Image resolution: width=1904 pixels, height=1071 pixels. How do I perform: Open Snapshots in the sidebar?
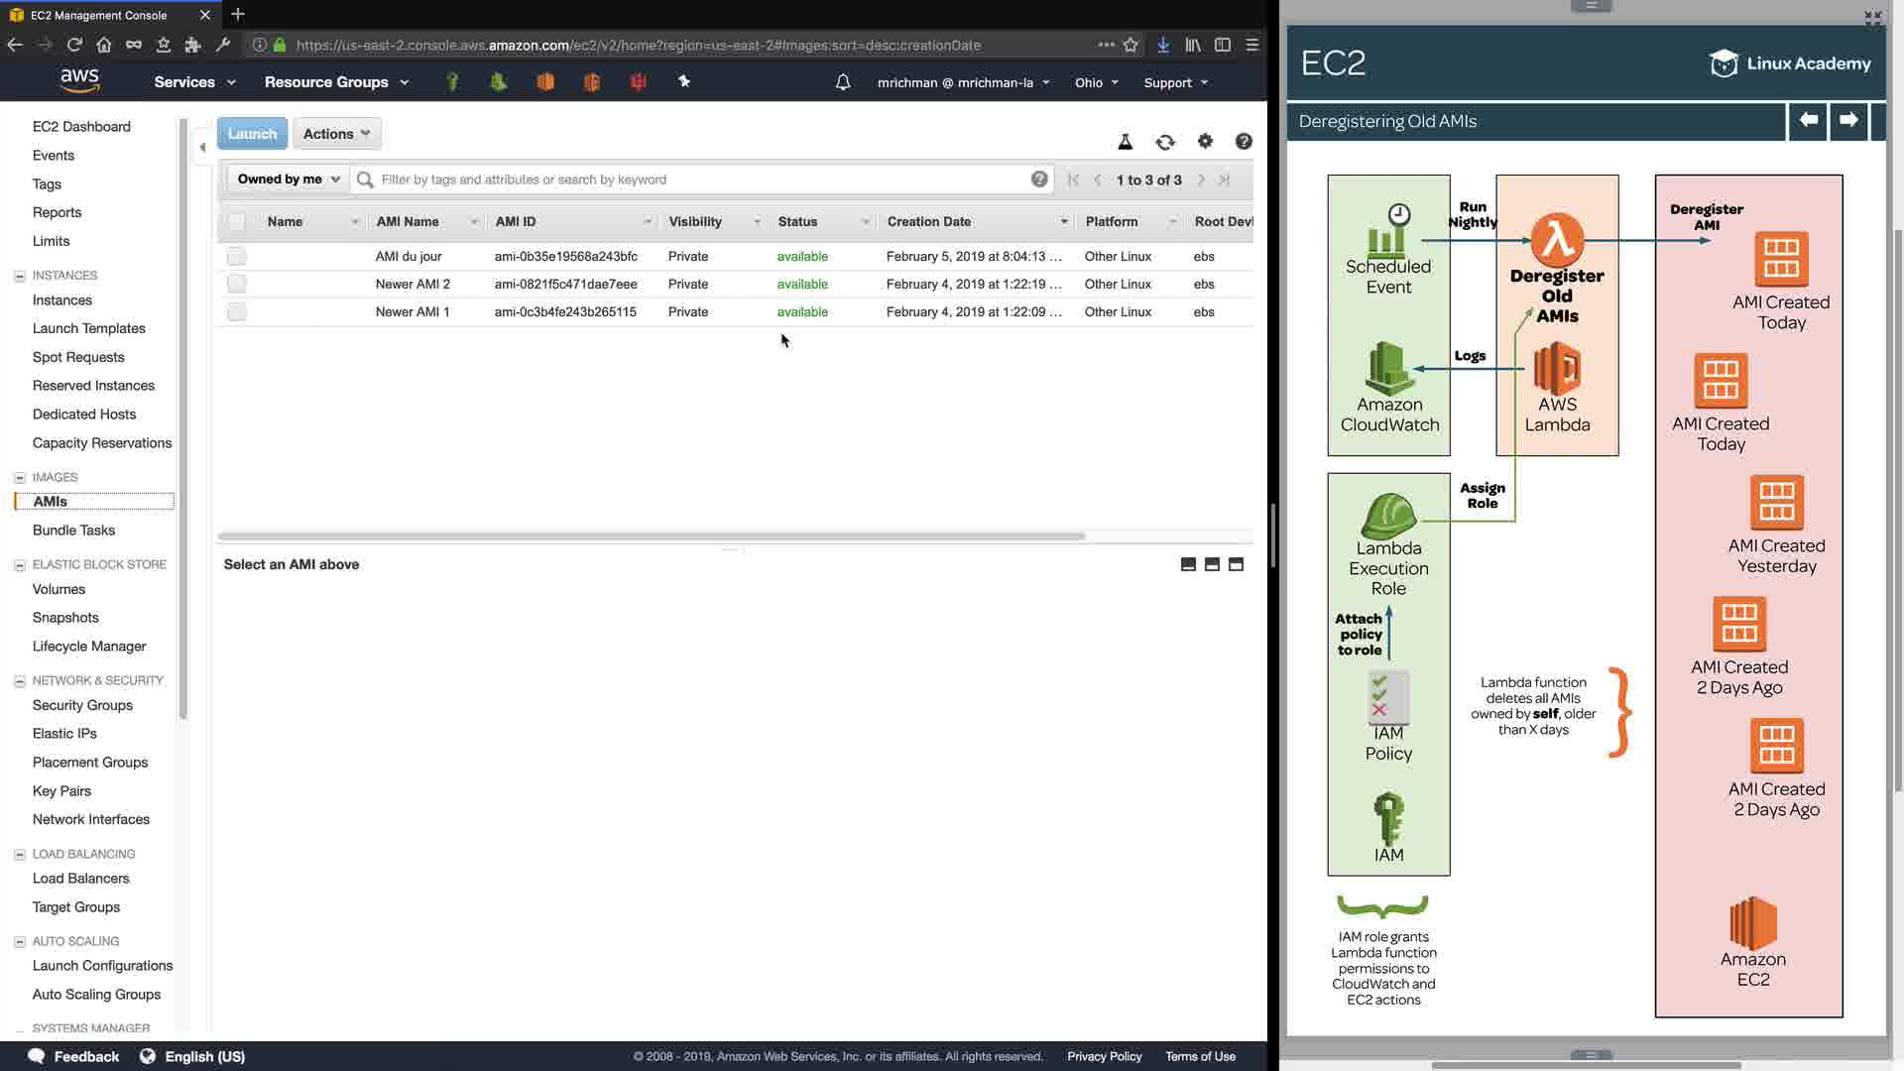(65, 617)
